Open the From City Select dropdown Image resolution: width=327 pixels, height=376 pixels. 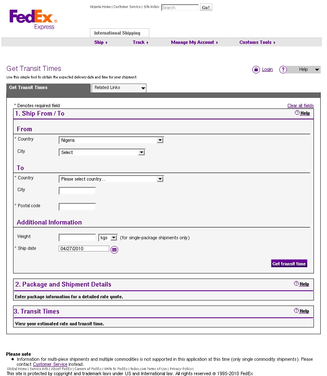pos(102,152)
